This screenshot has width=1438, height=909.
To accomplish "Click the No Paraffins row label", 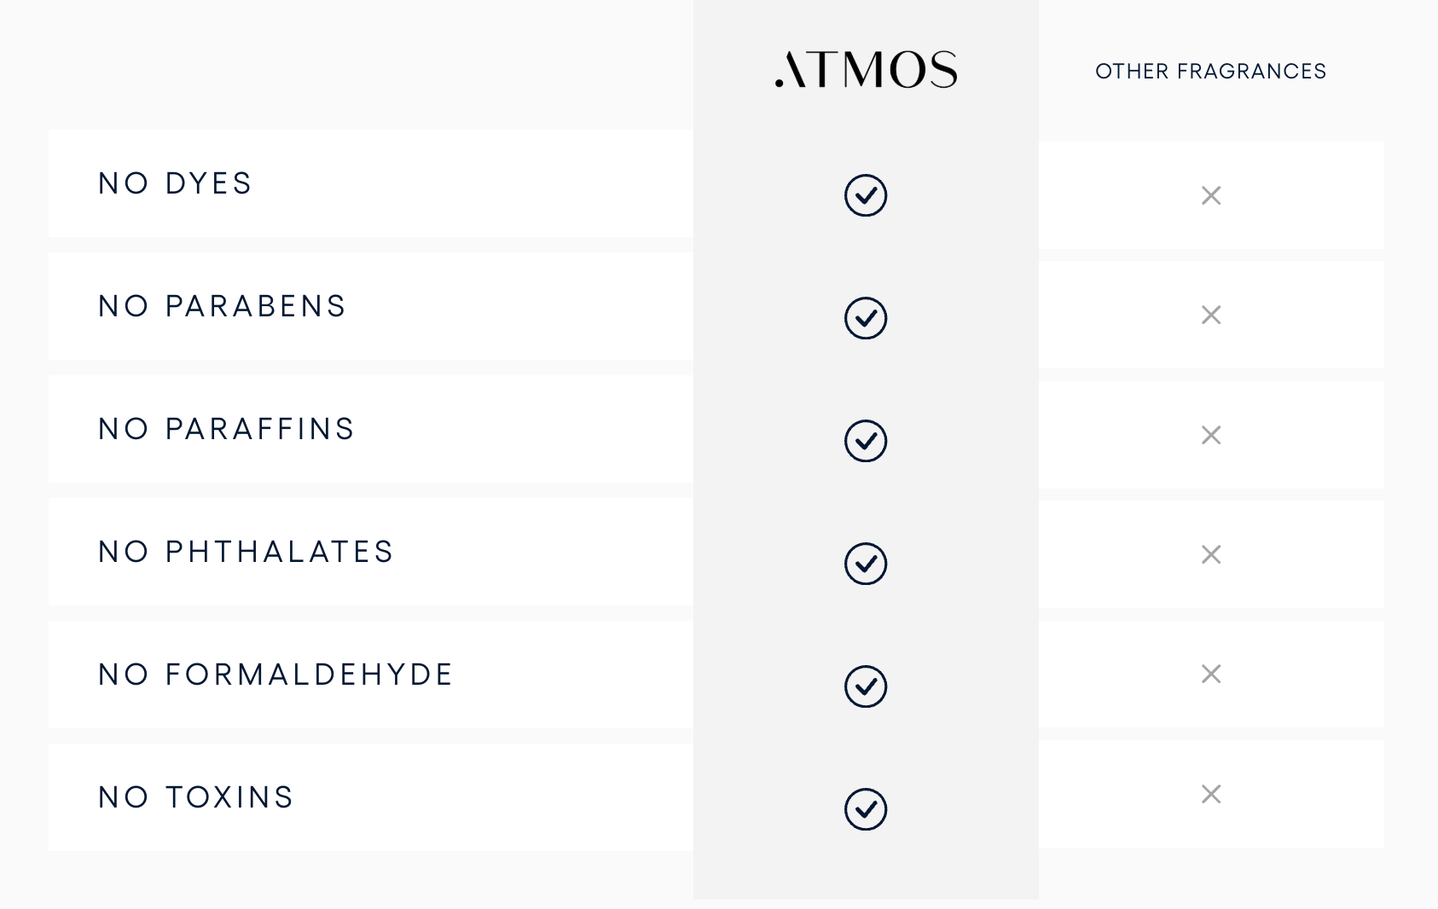I will point(226,429).
